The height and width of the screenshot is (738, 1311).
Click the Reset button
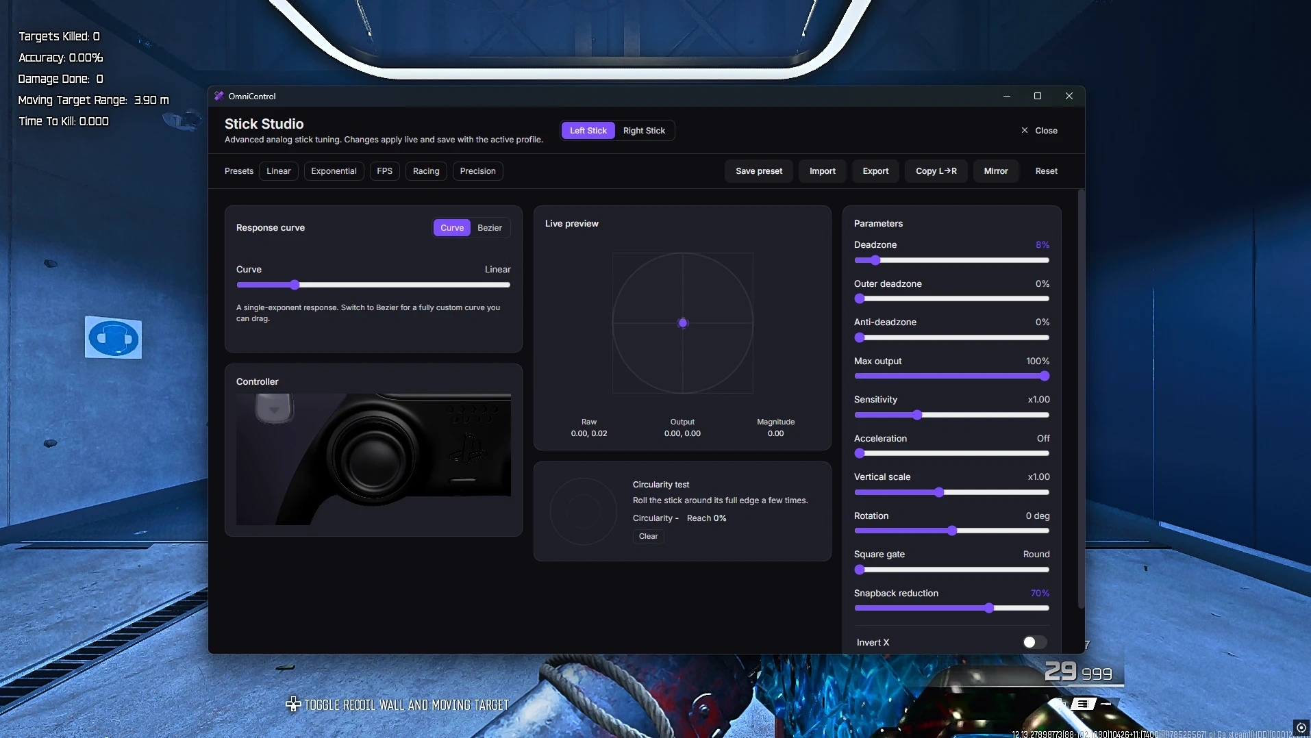coord(1046,171)
